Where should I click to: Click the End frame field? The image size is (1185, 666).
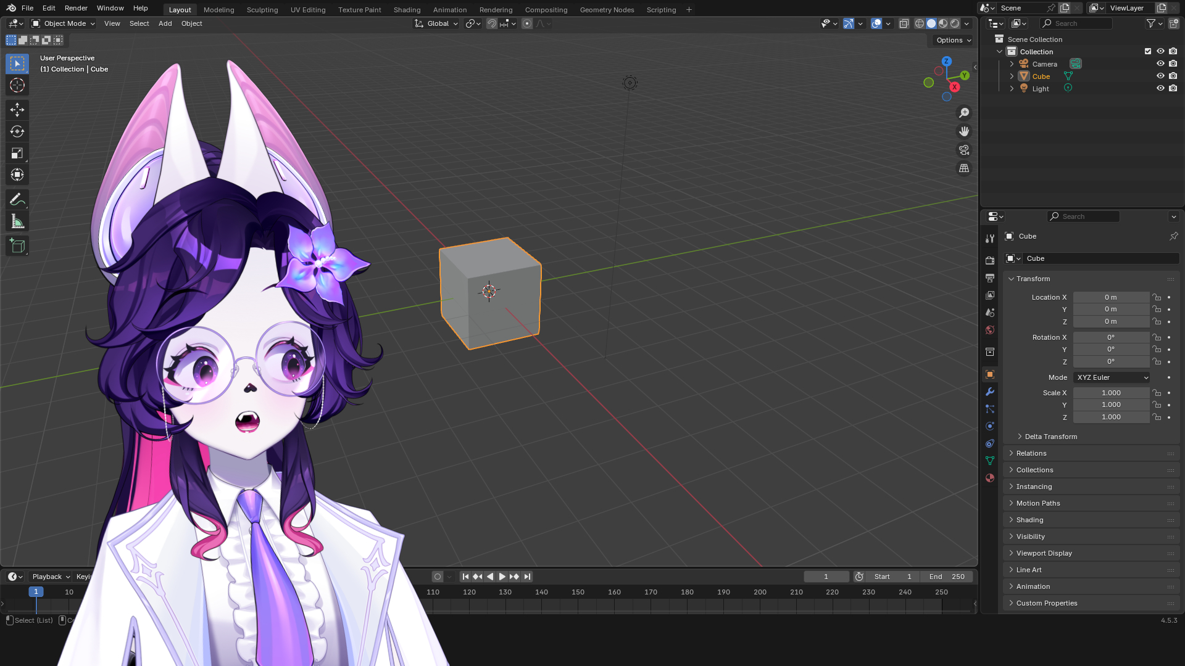tap(947, 577)
